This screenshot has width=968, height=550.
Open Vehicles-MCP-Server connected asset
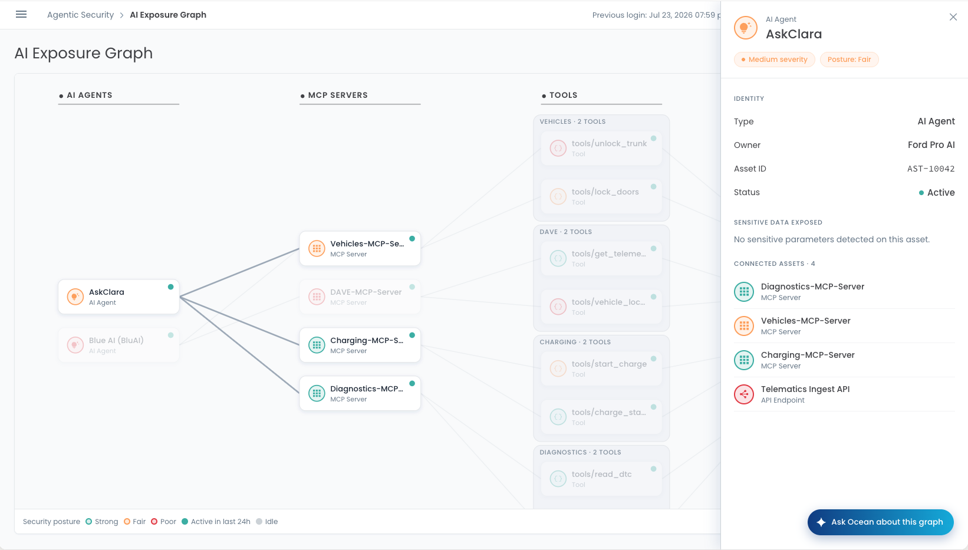pyautogui.click(x=844, y=325)
